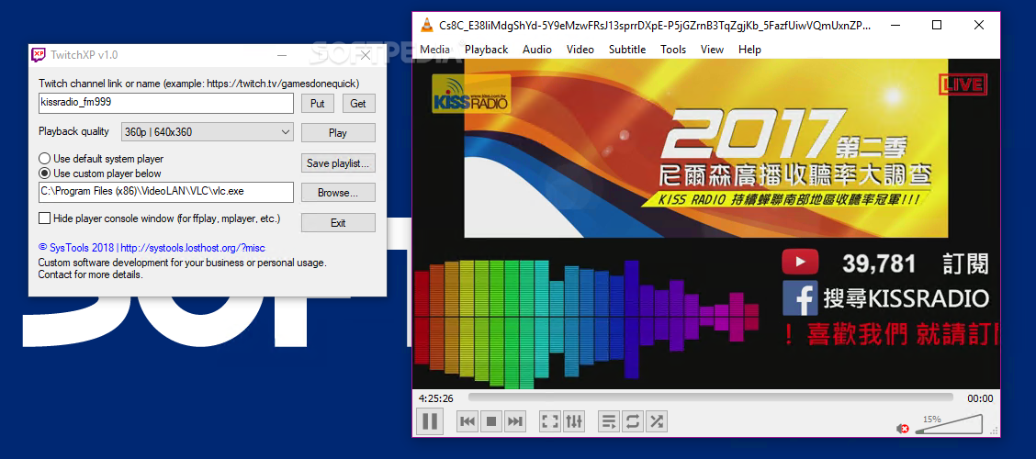The image size is (1036, 459).
Task: Open the VLC Help menu
Action: pos(750,50)
